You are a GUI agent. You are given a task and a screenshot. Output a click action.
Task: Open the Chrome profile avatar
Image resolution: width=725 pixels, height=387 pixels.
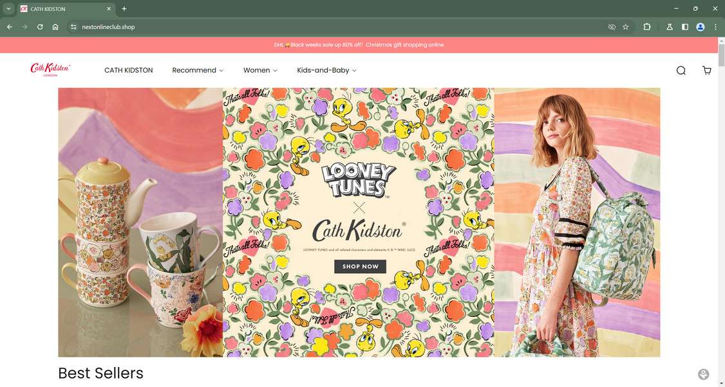(x=700, y=27)
